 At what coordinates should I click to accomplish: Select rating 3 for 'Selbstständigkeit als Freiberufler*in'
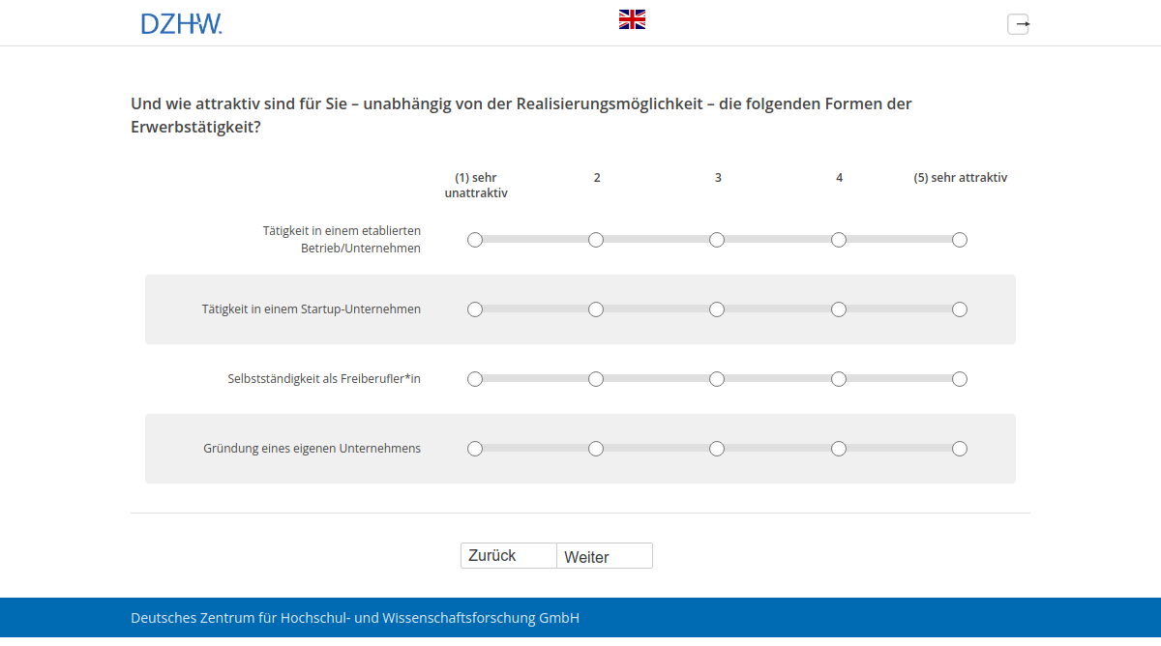click(717, 378)
